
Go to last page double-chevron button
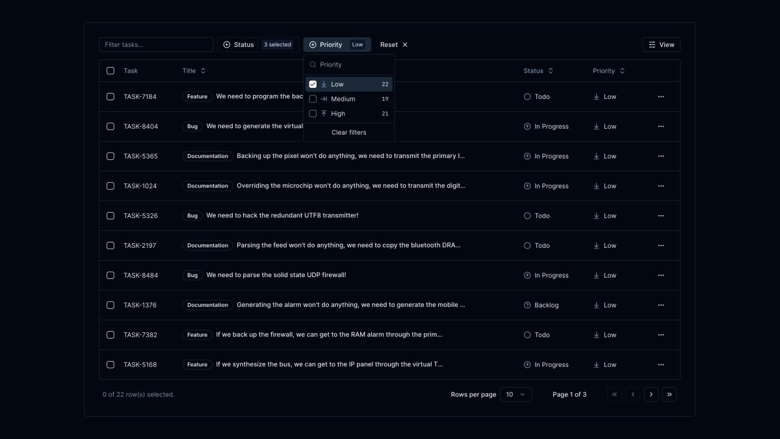pos(669,394)
